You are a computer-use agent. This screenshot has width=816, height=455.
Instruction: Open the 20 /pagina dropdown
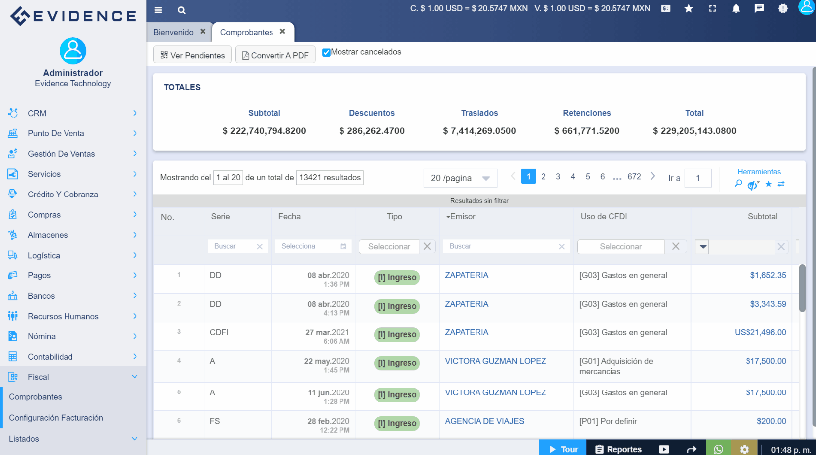point(460,178)
